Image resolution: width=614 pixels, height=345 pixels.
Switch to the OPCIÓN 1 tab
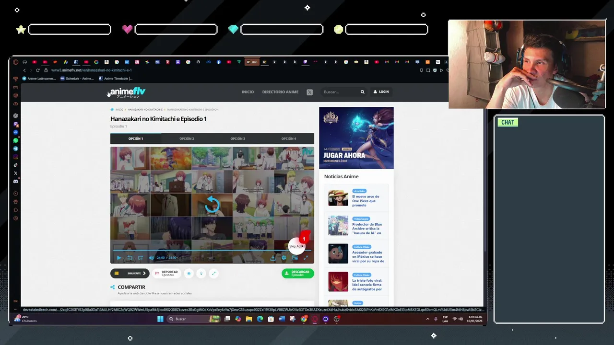pos(136,138)
